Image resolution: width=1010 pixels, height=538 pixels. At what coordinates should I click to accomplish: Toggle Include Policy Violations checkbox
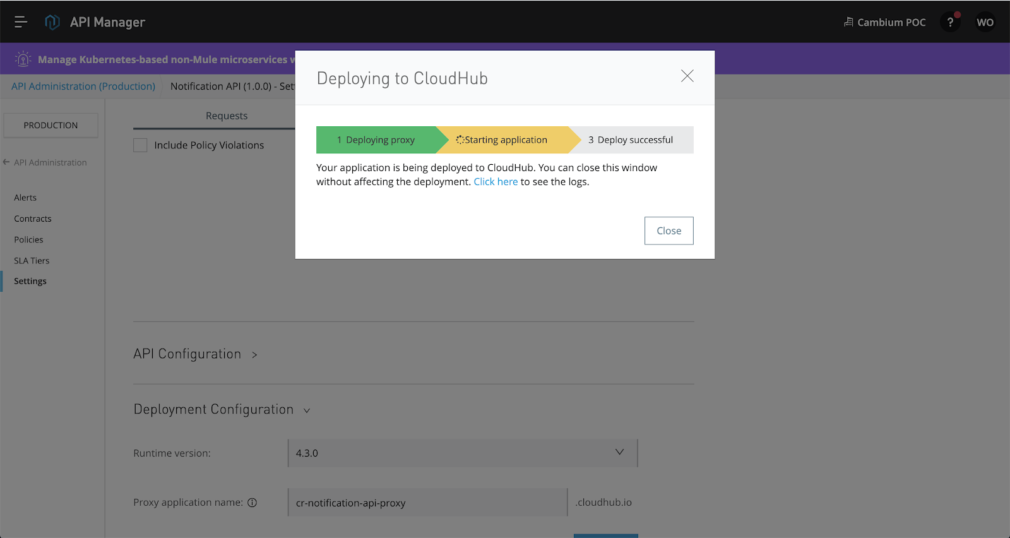tap(140, 145)
